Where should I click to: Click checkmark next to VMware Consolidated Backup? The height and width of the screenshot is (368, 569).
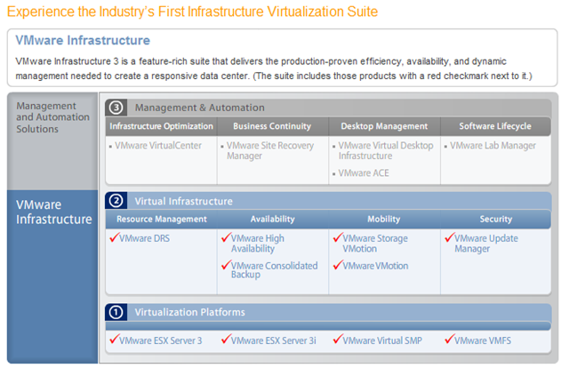click(x=225, y=265)
